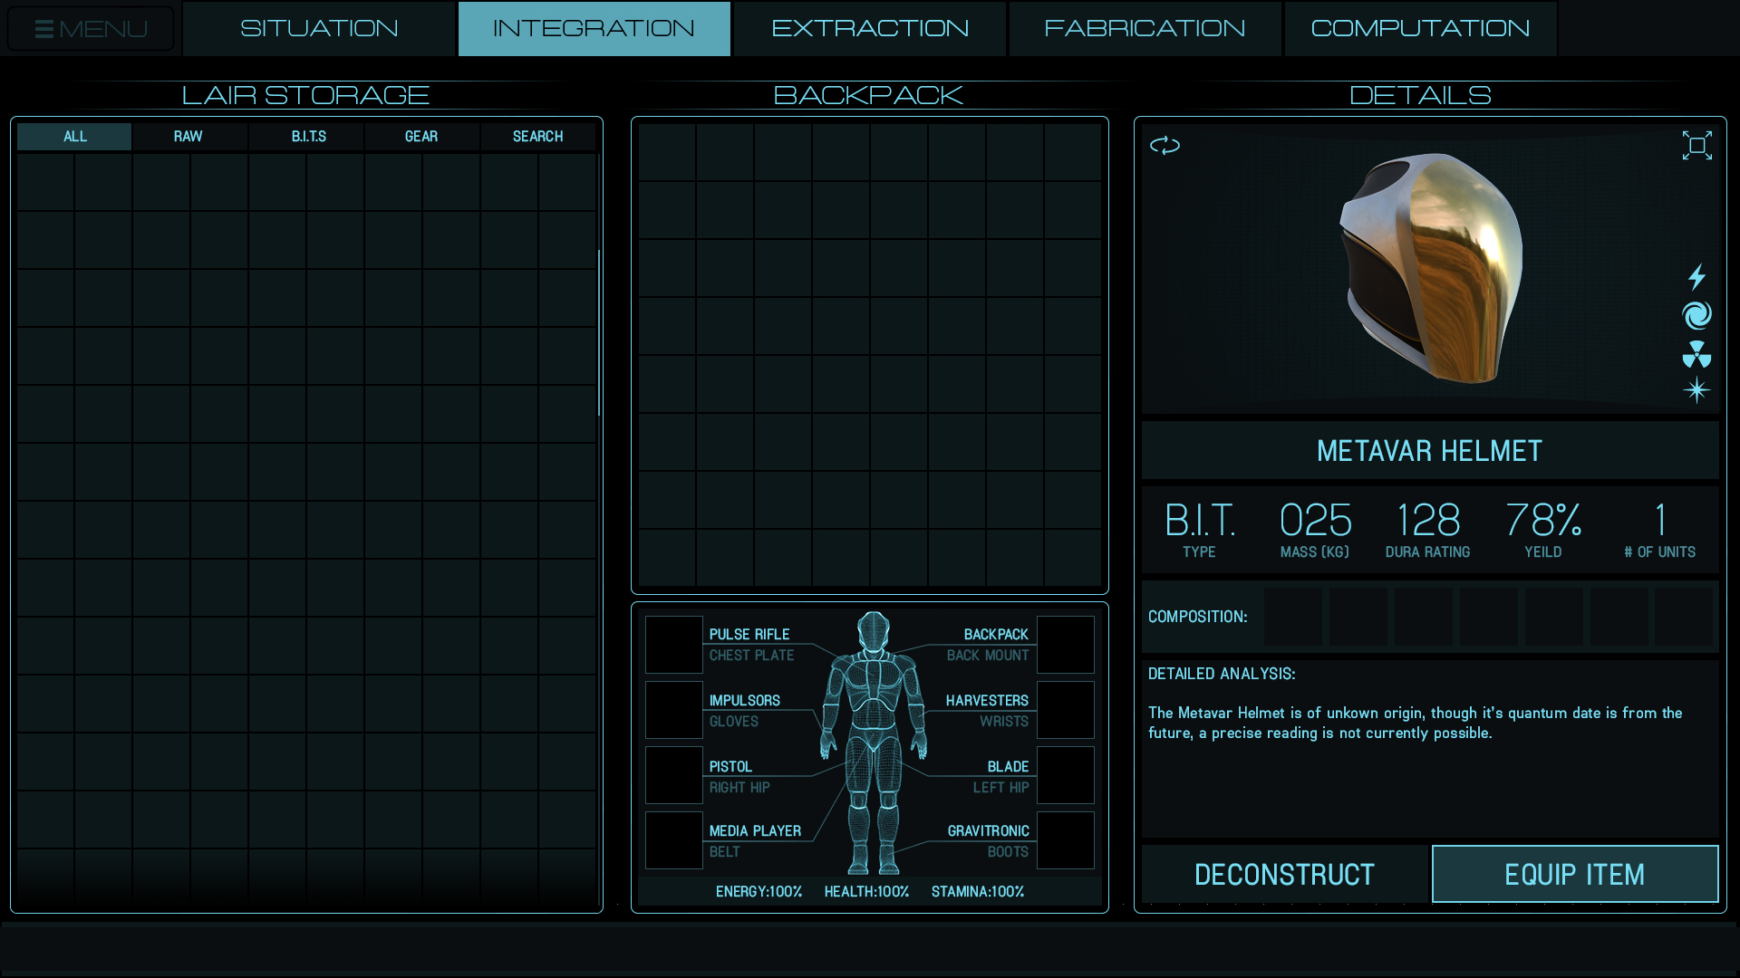This screenshot has height=978, width=1740.
Task: Filter Lair Storage by B.I.T.S
Action: point(308,137)
